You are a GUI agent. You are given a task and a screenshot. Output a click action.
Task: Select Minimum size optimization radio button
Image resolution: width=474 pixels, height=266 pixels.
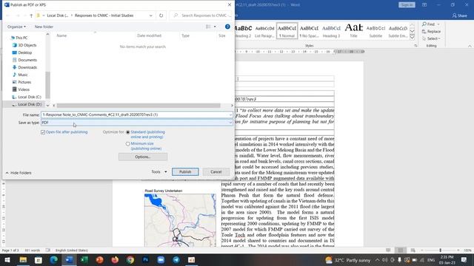coord(128,144)
